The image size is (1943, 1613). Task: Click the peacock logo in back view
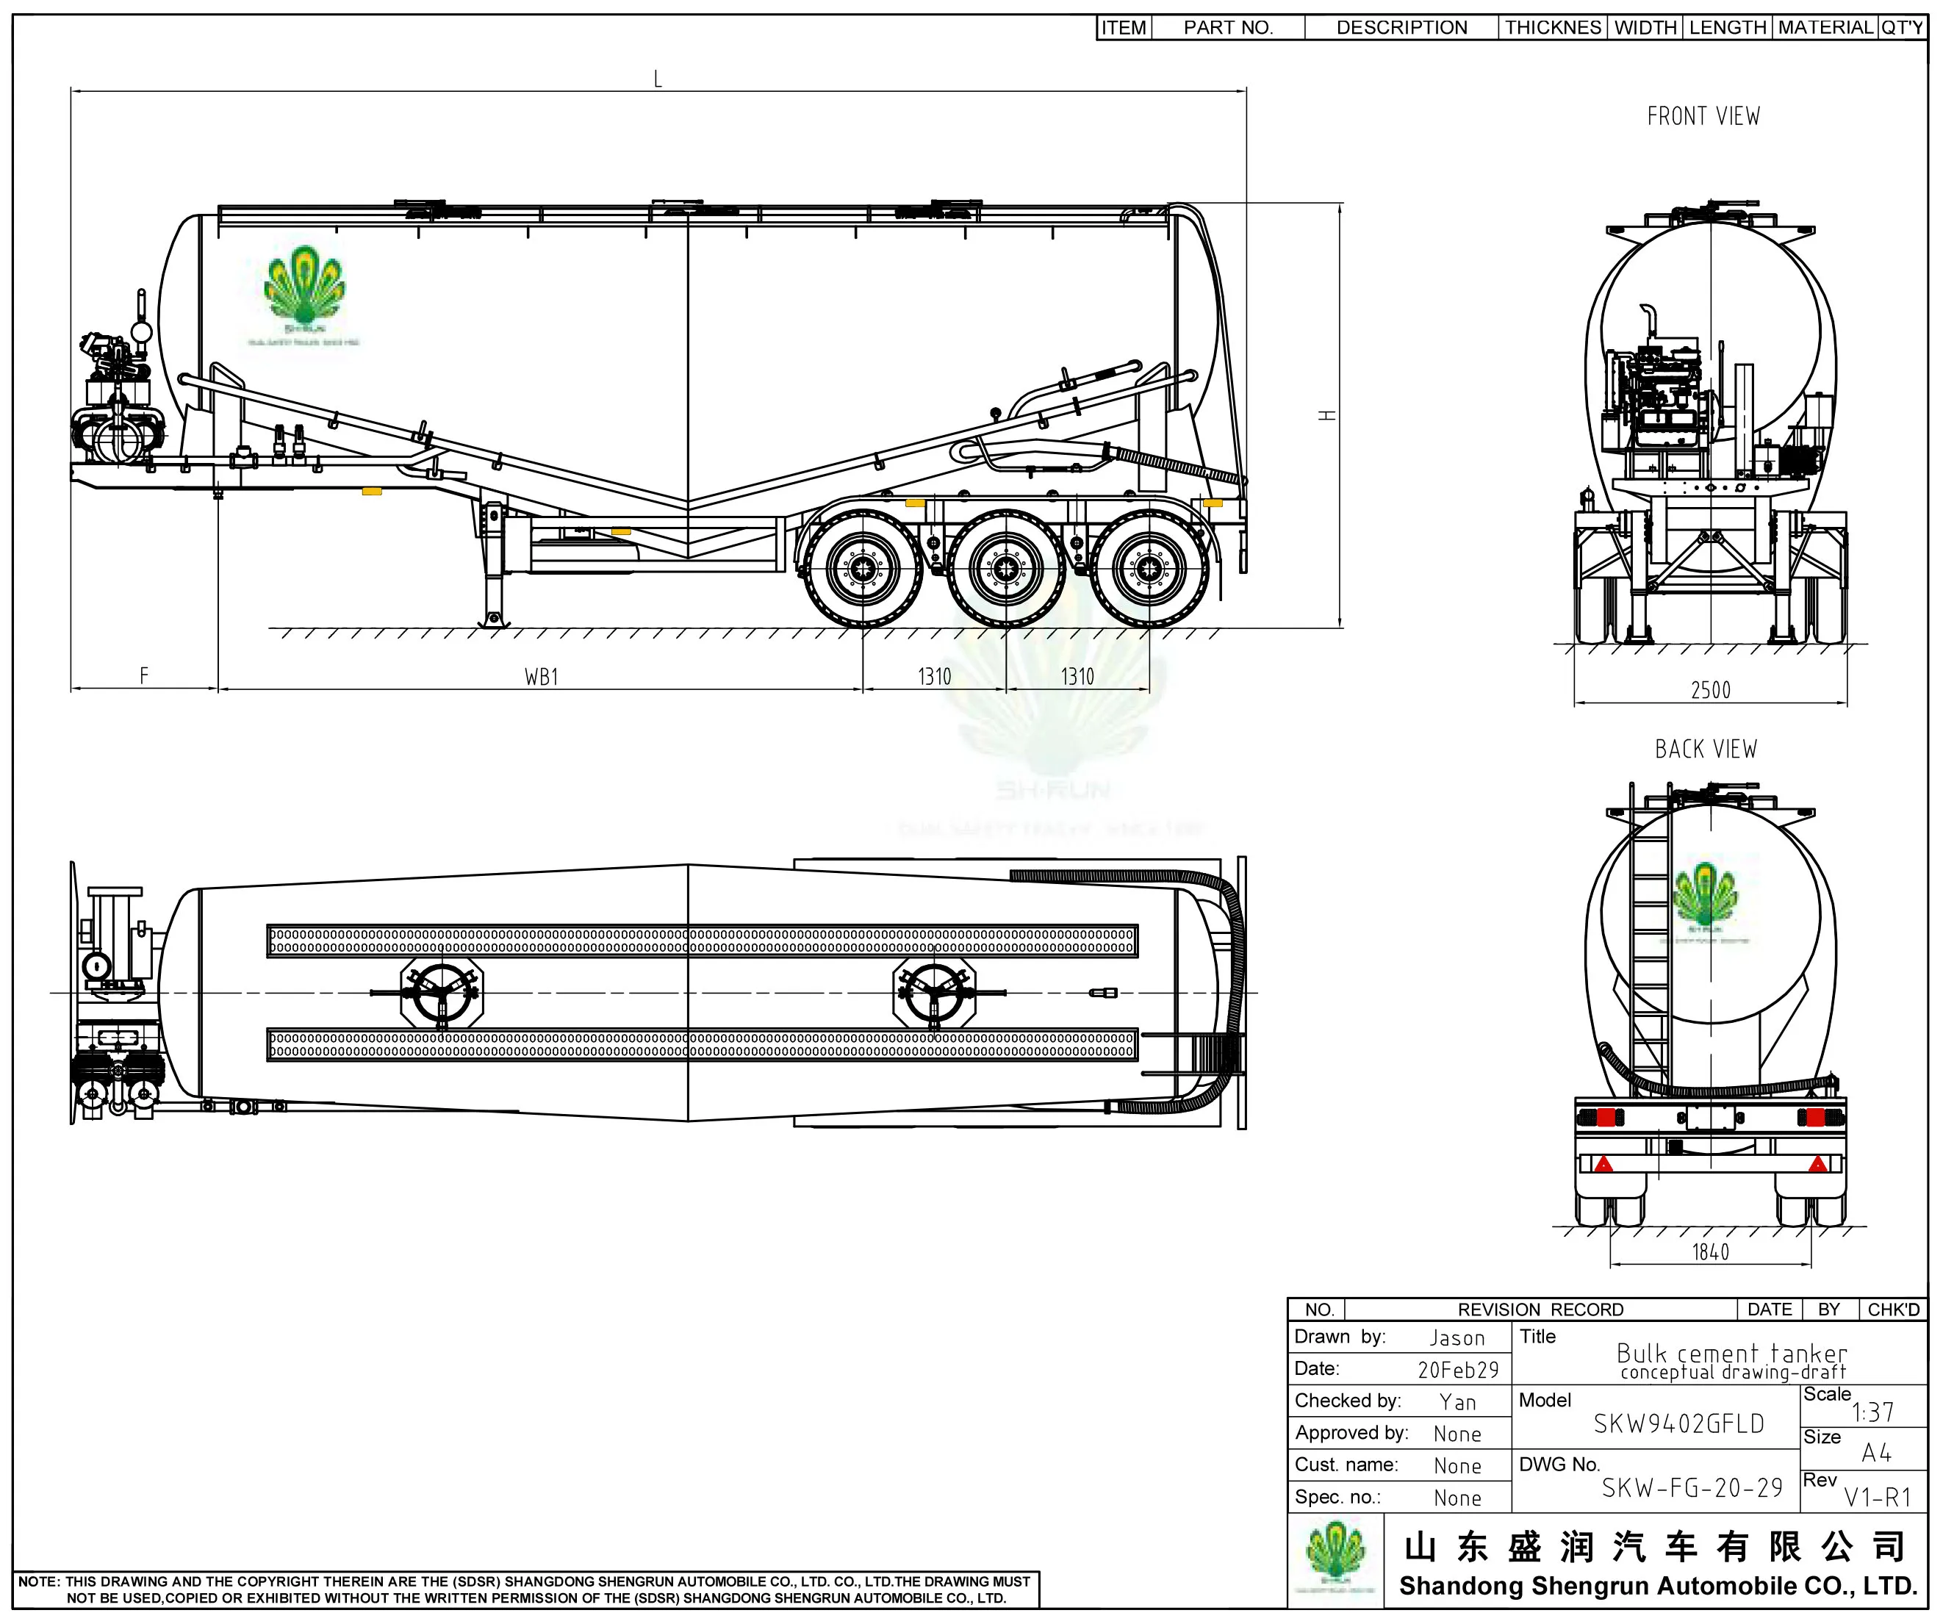click(1705, 894)
